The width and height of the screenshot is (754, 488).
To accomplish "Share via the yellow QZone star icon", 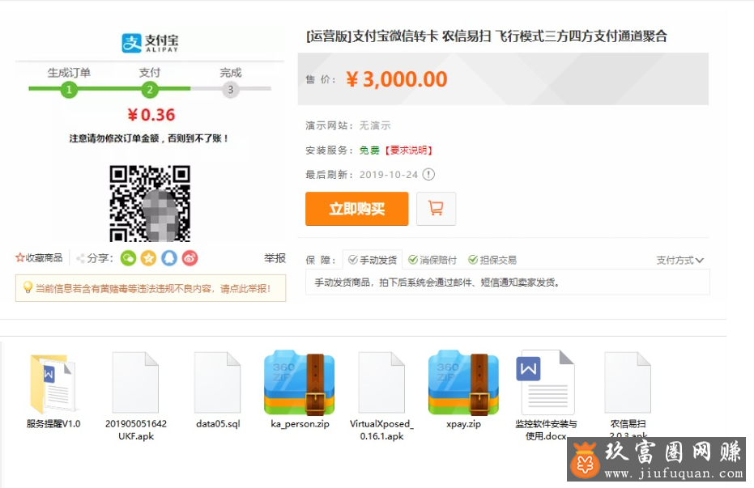I will point(148,258).
